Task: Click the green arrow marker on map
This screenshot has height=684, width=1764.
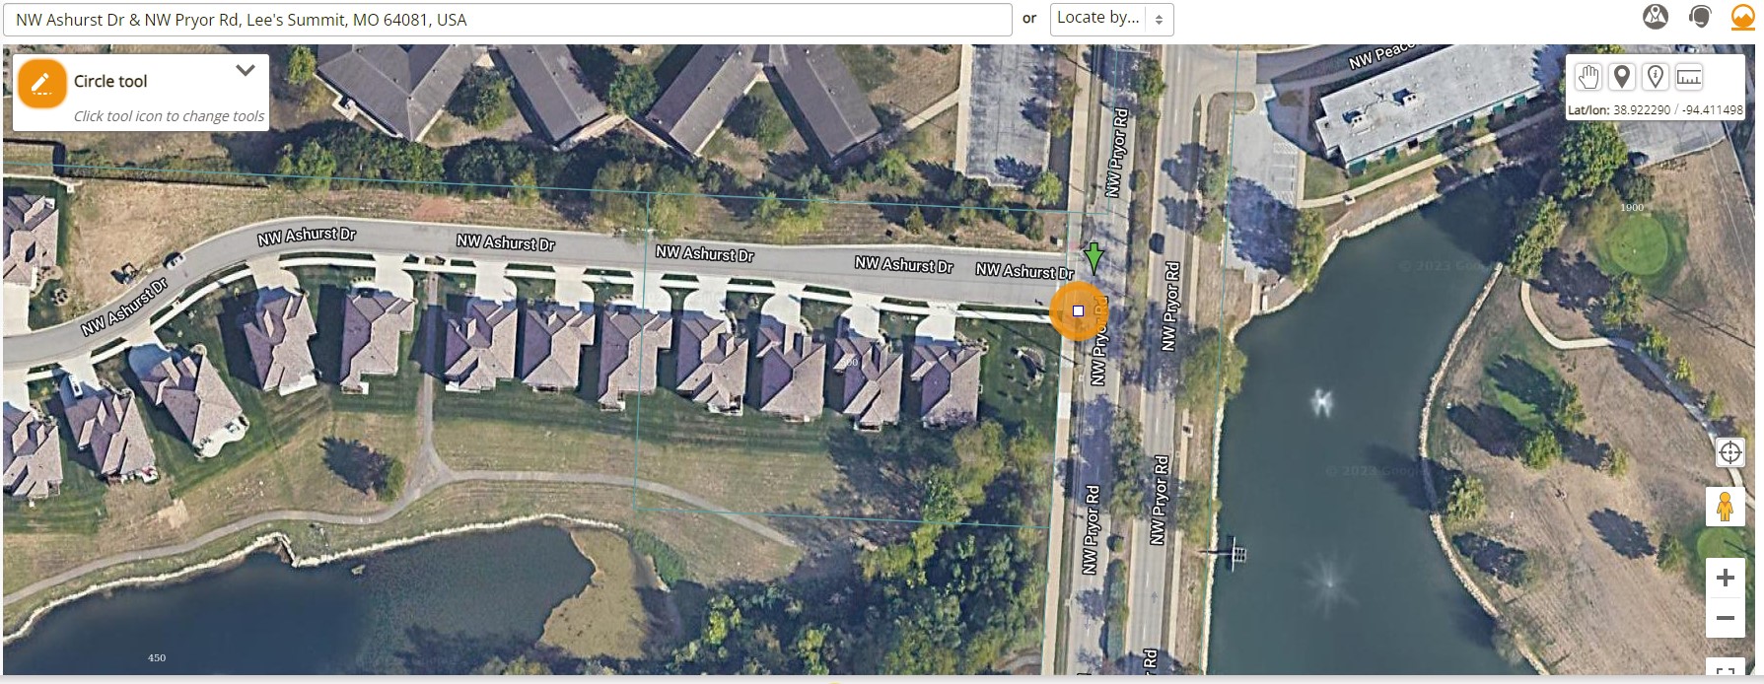Action: [x=1093, y=258]
